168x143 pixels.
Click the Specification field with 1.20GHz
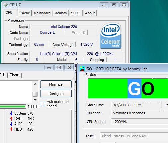(x=77, y=54)
